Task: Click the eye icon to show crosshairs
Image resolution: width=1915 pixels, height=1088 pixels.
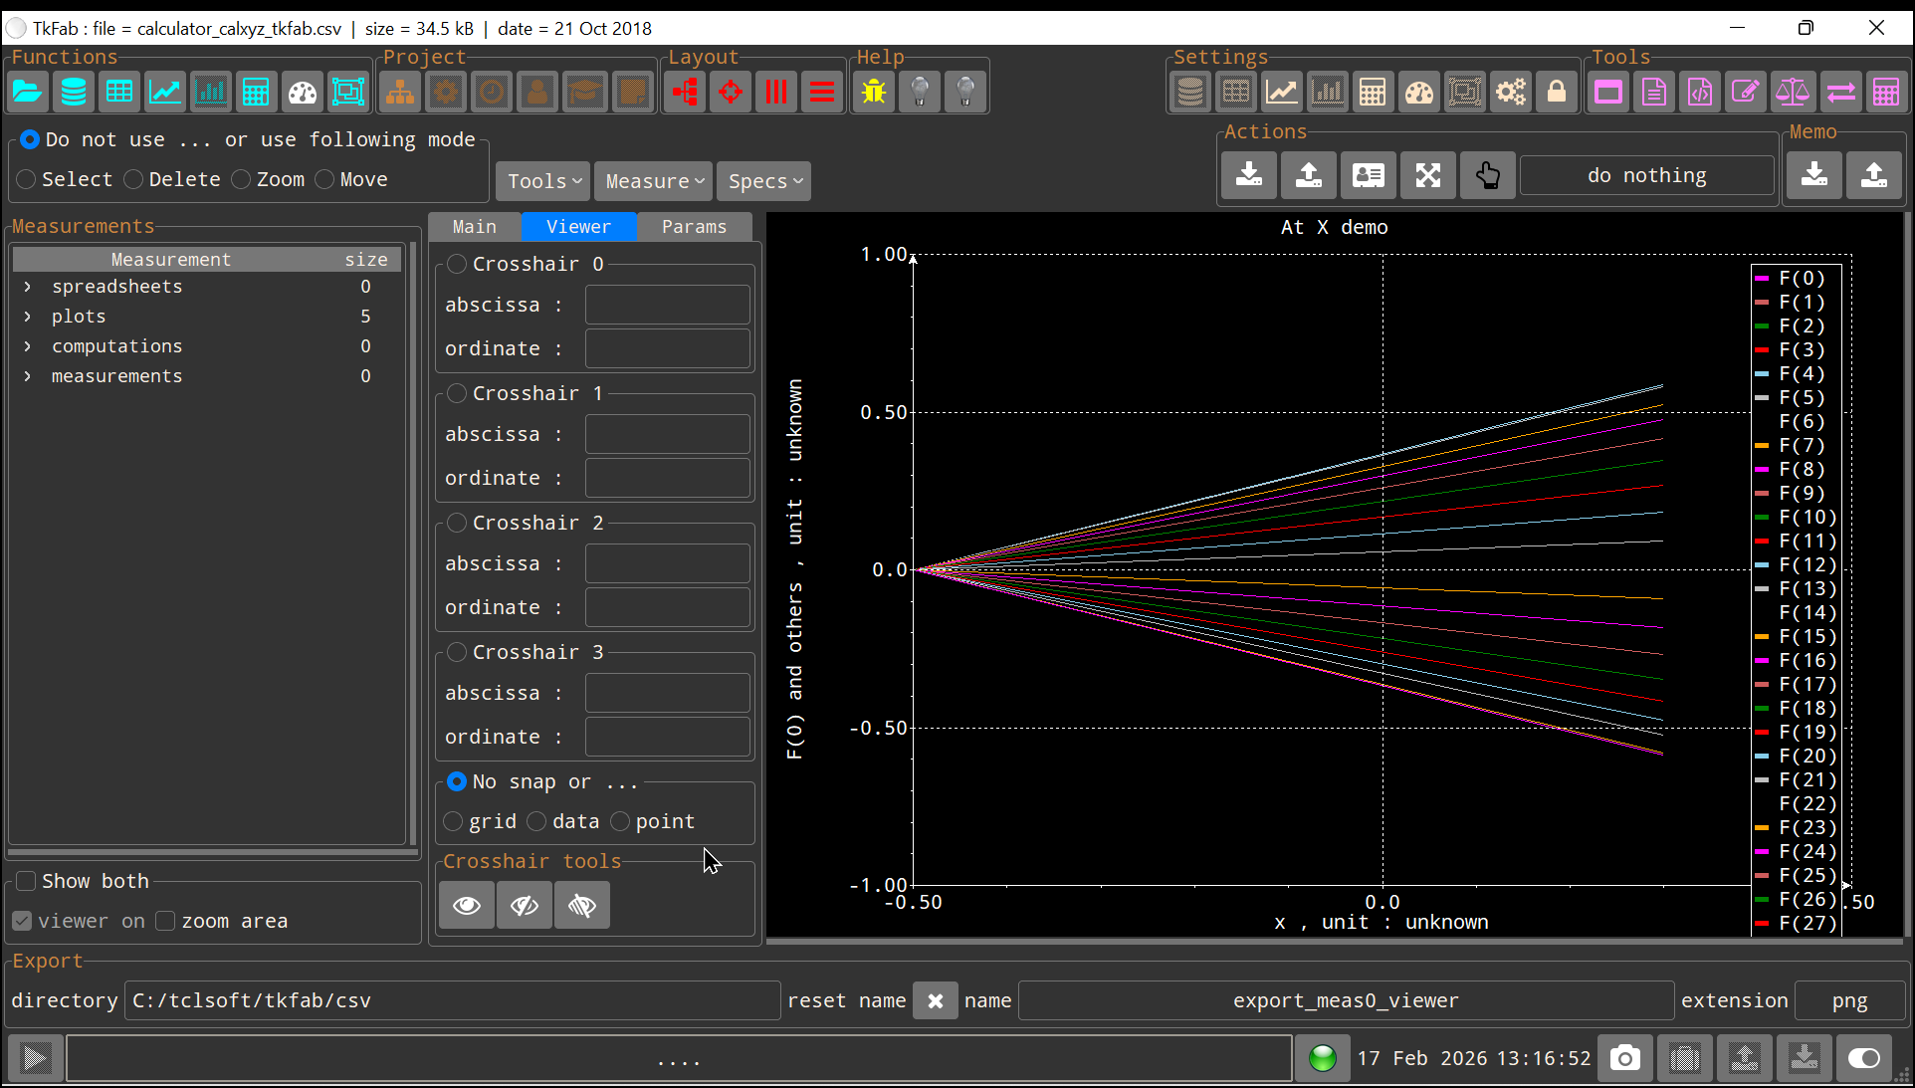Action: click(x=467, y=905)
